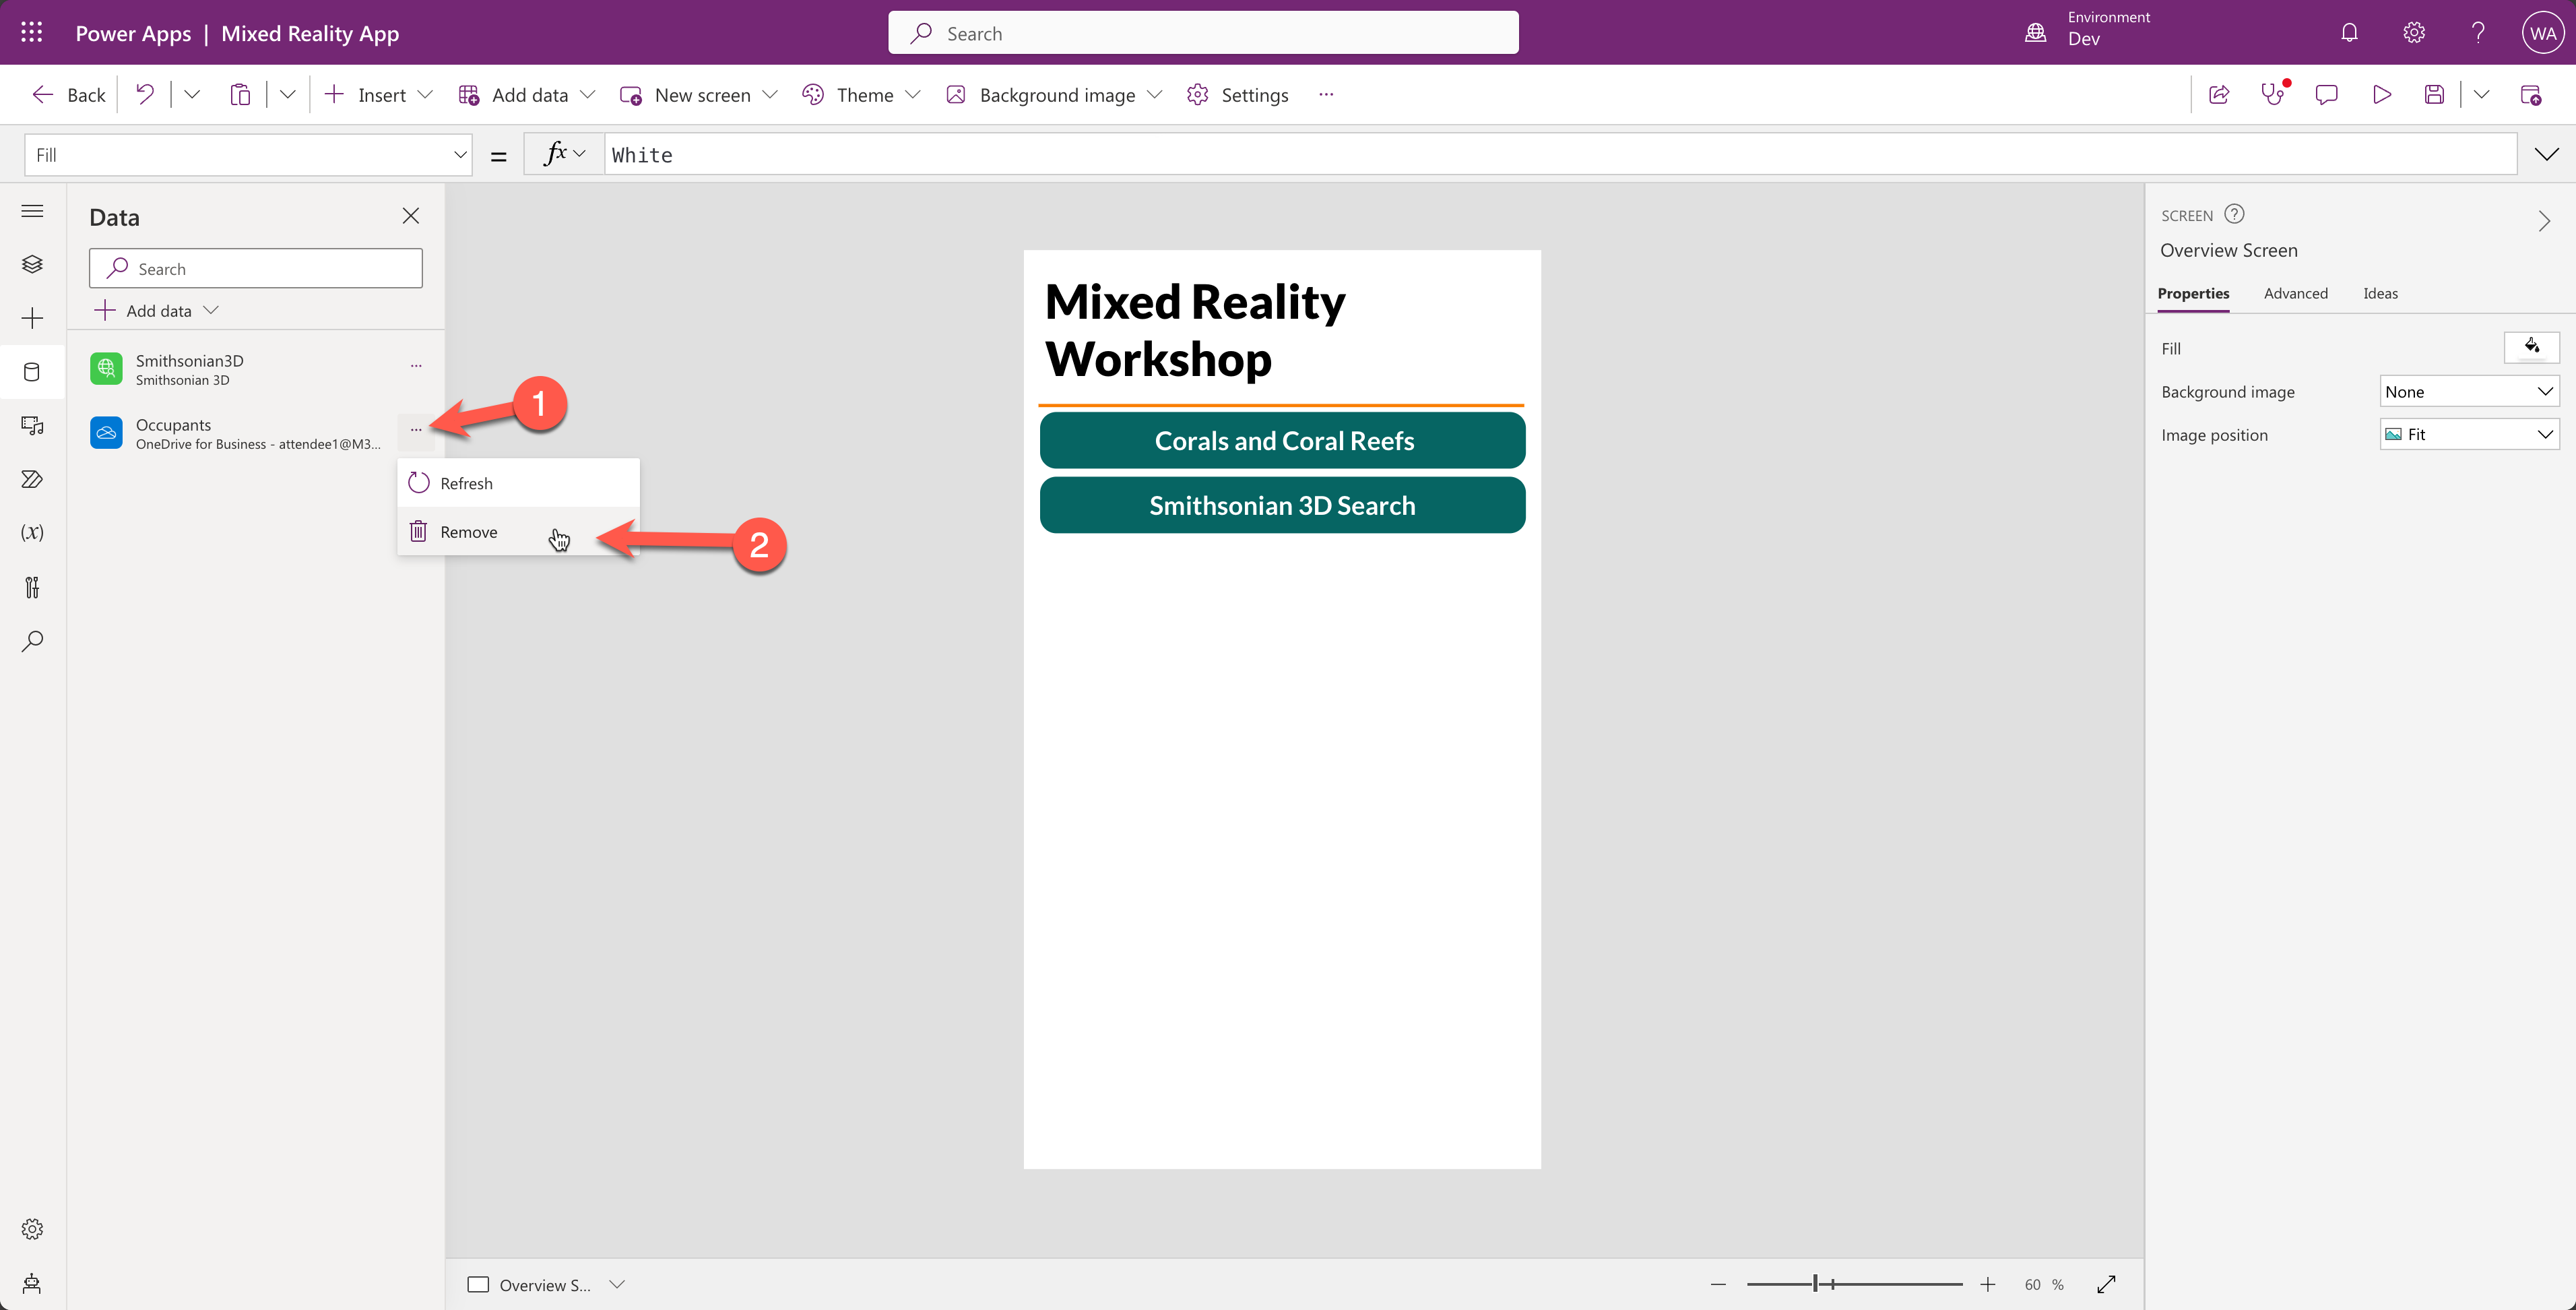The image size is (2576, 1310).
Task: Click the Publish icon
Action: coord(2531,95)
